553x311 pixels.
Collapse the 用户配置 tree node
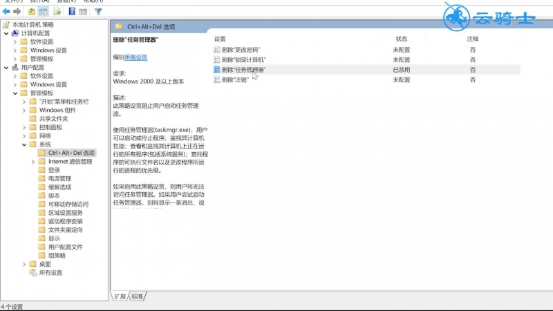(6, 67)
